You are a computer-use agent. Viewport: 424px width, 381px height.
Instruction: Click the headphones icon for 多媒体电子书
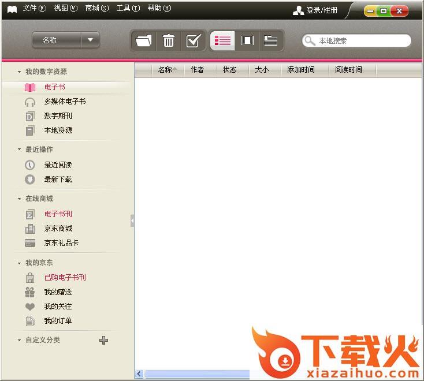(30, 102)
